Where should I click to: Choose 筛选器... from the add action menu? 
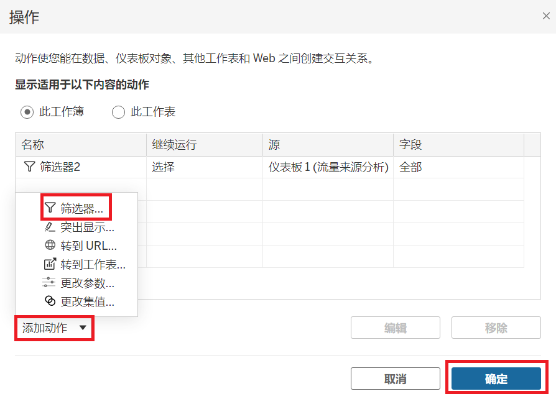click(76, 208)
